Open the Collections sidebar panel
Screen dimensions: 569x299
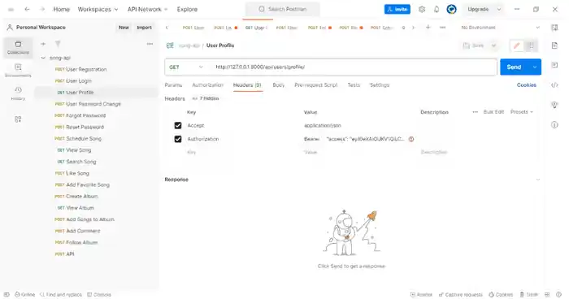click(18, 47)
